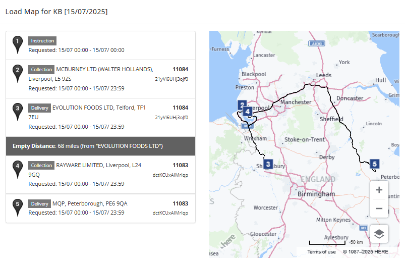Click EVOLUTION FOODS LTD, Telford address
Image resolution: width=405 pixels, height=260 pixels.
point(99,108)
